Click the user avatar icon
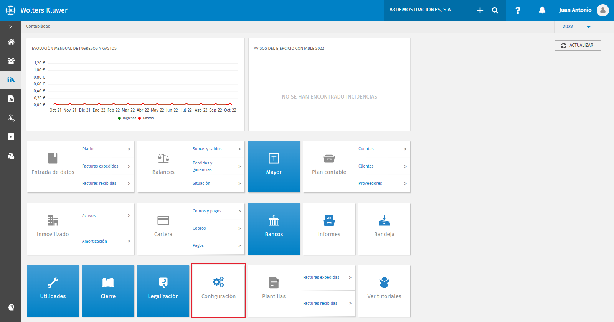 [x=603, y=10]
